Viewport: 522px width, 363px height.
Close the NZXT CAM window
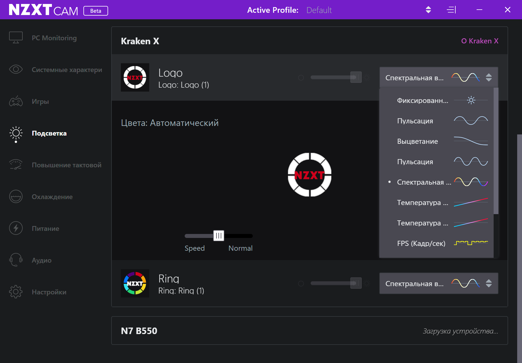508,10
